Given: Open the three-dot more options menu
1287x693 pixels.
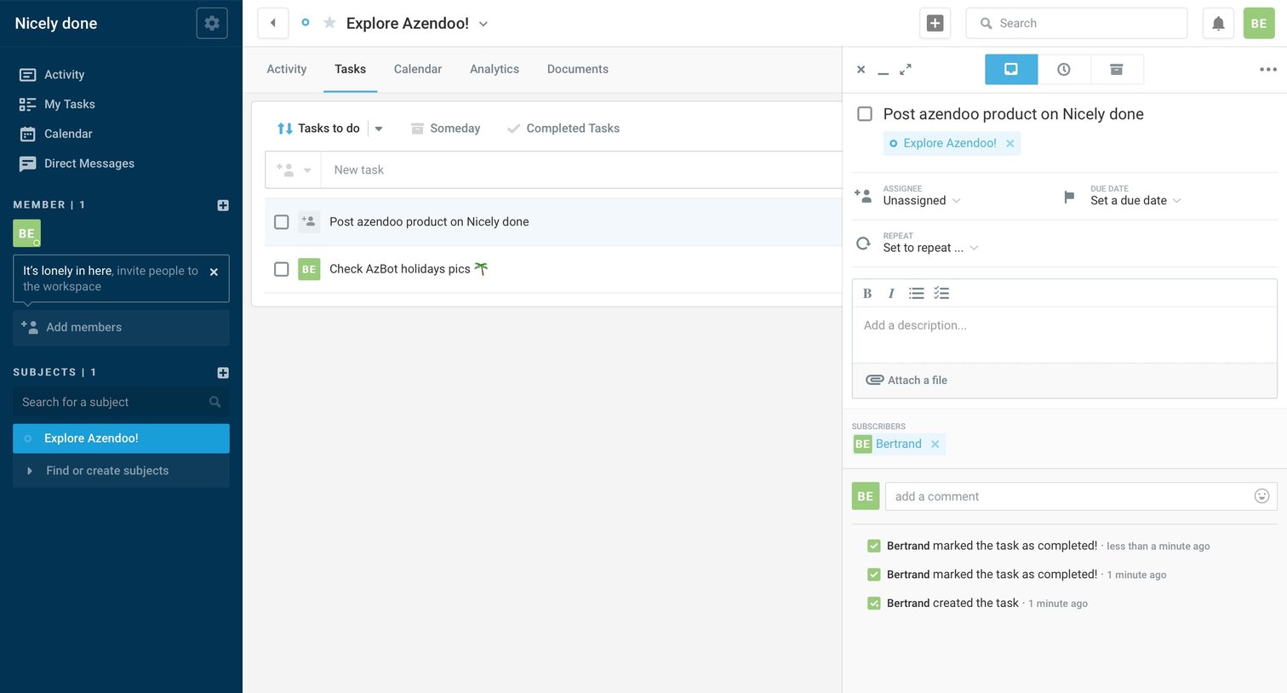Looking at the screenshot, I should pos(1268,70).
